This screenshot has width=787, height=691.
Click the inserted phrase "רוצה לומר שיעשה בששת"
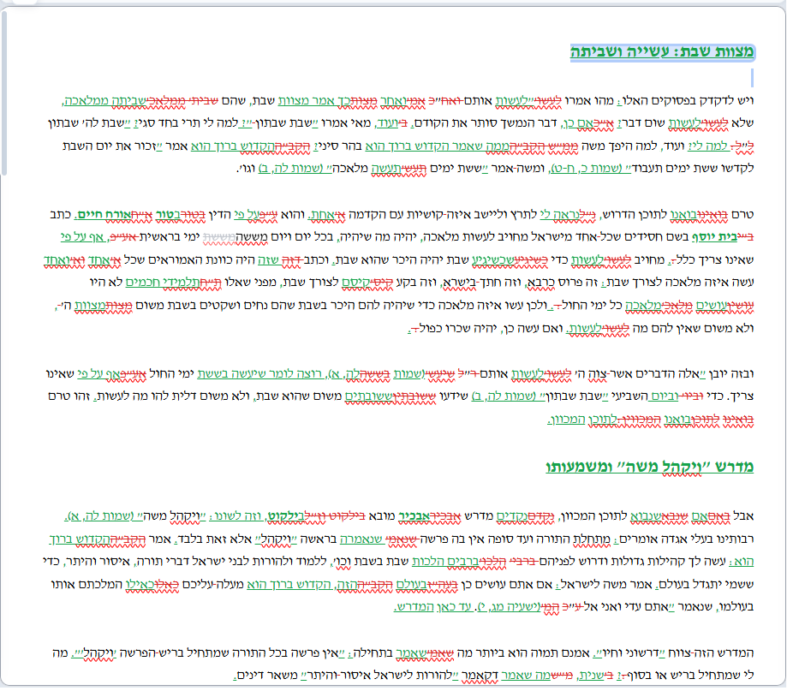point(260,374)
